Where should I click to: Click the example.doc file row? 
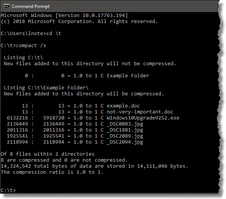(81, 106)
